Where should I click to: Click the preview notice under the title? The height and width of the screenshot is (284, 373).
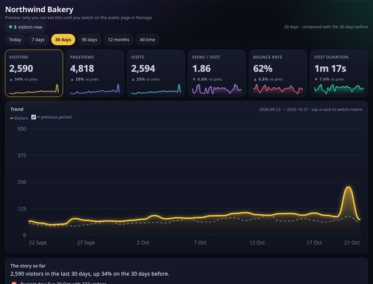[x=78, y=17]
